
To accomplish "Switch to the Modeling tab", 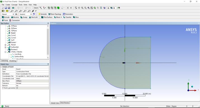I will point(13,61).
